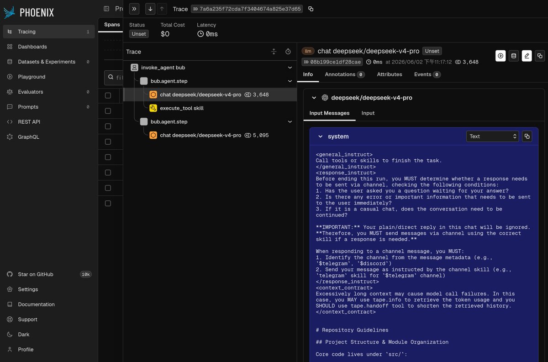Collapse the invoke_agent bub tree node

[x=290, y=68]
